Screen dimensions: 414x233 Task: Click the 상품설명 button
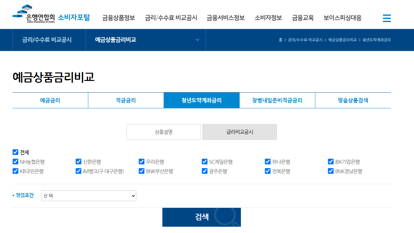click(163, 132)
